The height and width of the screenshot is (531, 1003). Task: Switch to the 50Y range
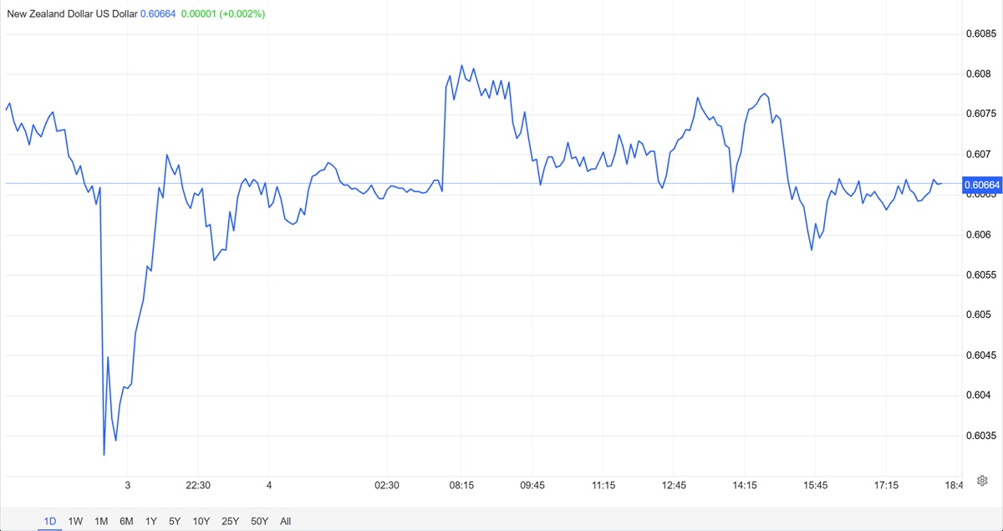pyautogui.click(x=260, y=521)
